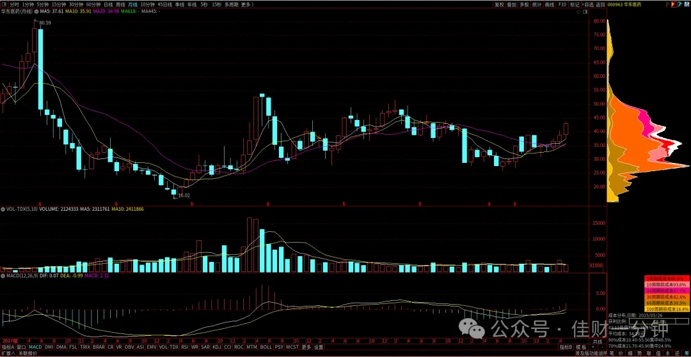Image resolution: width=691 pixels, height=357 pixels.
Task: Switch to 年线 yearly chart
Action: [x=191, y=4]
